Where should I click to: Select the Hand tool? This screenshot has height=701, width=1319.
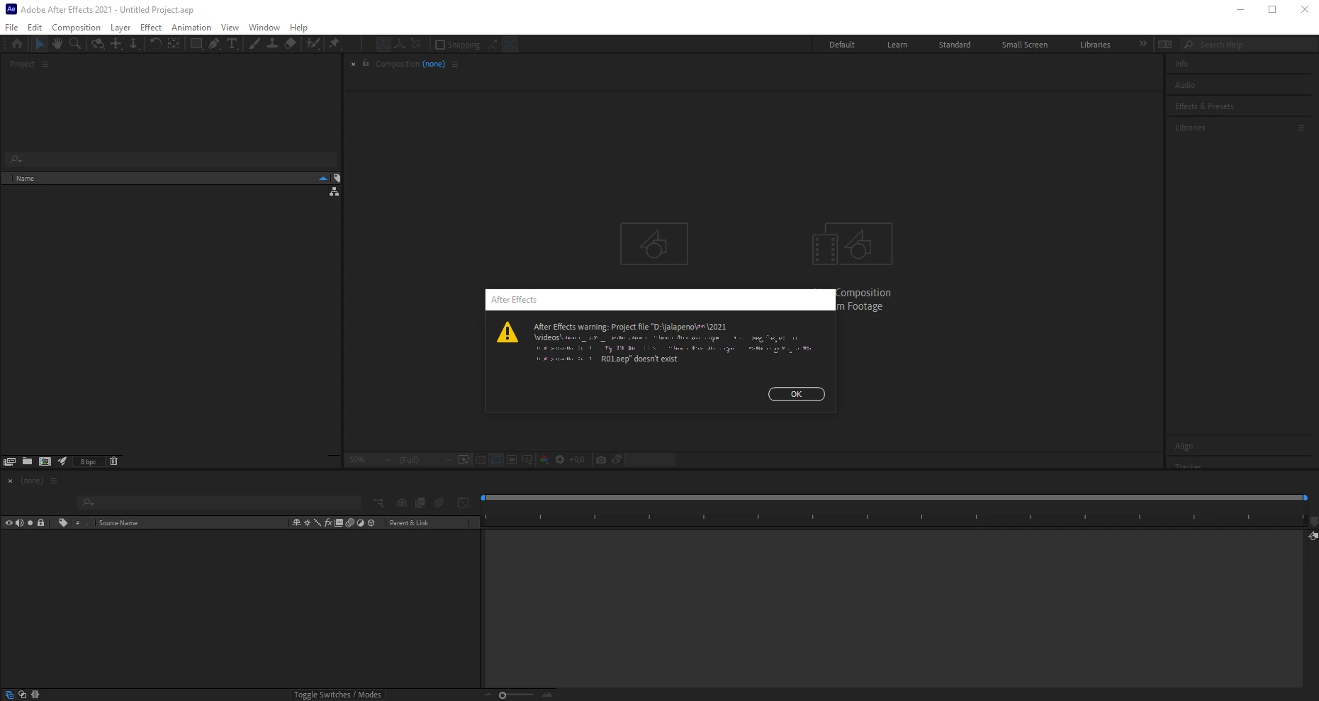[x=57, y=44]
